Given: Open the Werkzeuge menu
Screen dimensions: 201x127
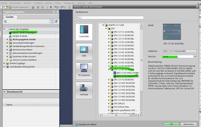Looking at the screenshot, I should 69,3.
